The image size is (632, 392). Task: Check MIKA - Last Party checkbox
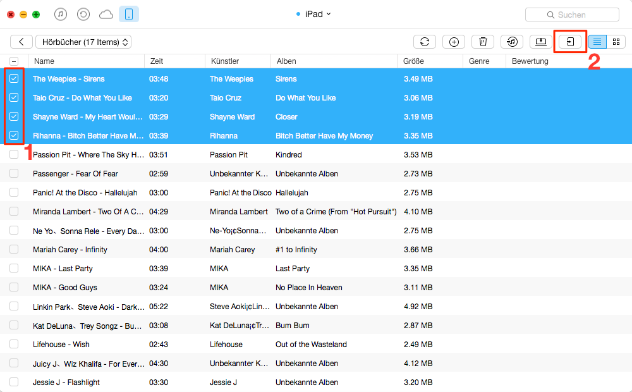14,268
